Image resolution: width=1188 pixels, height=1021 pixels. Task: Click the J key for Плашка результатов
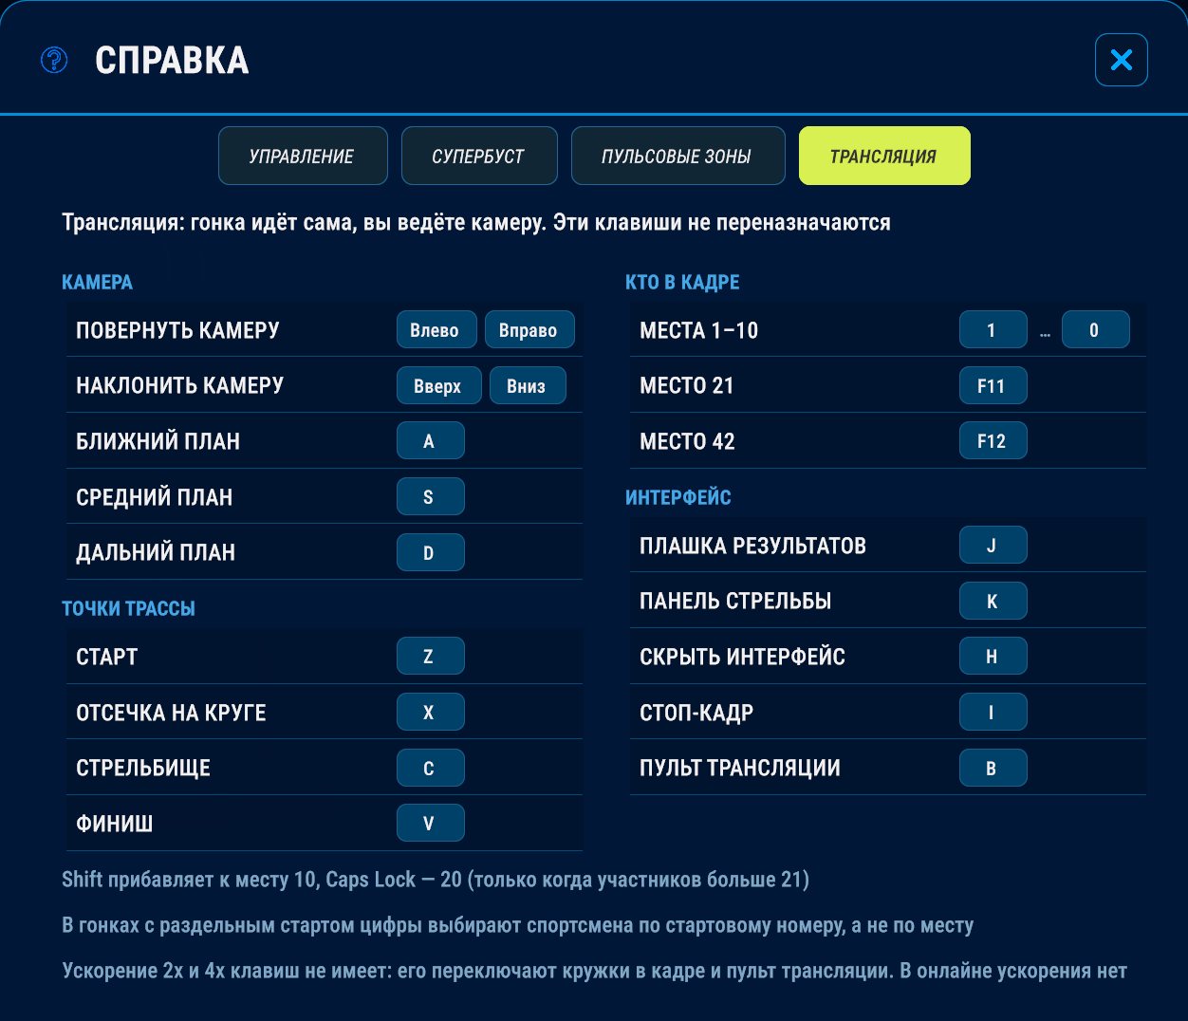point(993,546)
